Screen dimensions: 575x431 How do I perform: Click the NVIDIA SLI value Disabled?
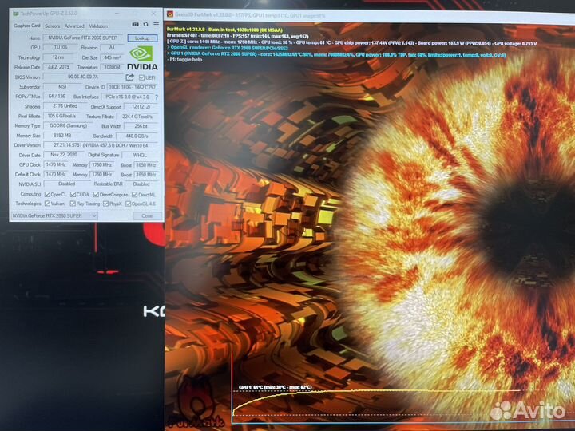[x=67, y=184]
